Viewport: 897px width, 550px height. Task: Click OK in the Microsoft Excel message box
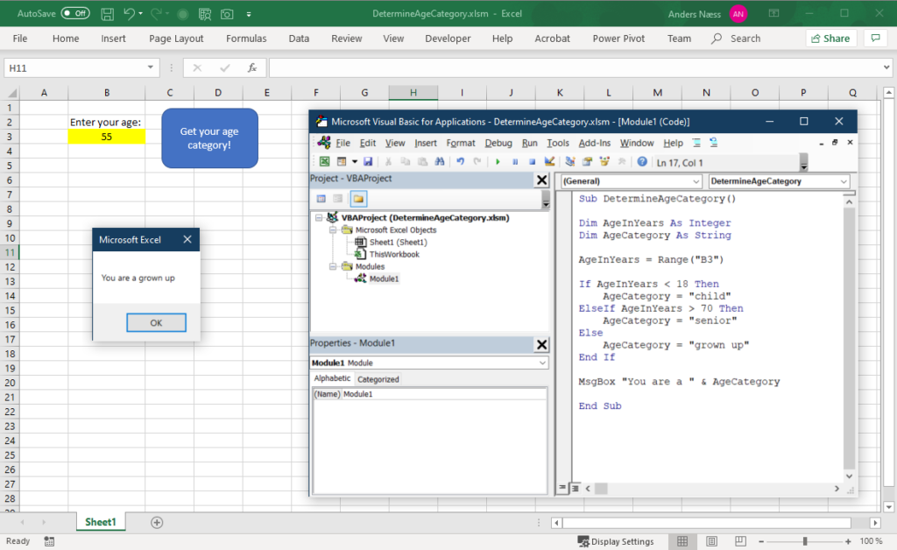[x=156, y=322]
